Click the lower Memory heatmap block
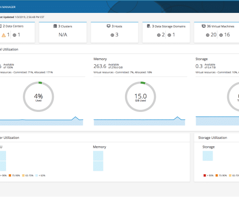This screenshot has height=198, width=239. click(98, 166)
